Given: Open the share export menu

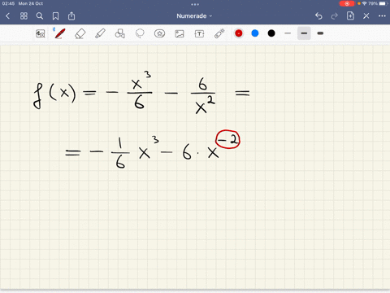Looking at the screenshot, I should click(71, 16).
